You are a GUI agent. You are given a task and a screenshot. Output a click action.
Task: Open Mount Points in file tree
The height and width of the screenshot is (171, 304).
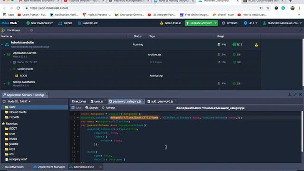point(18,112)
